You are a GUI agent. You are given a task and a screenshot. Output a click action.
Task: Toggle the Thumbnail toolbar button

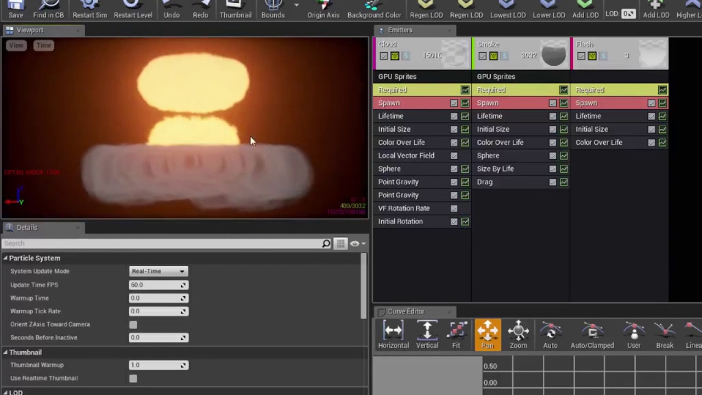click(235, 9)
